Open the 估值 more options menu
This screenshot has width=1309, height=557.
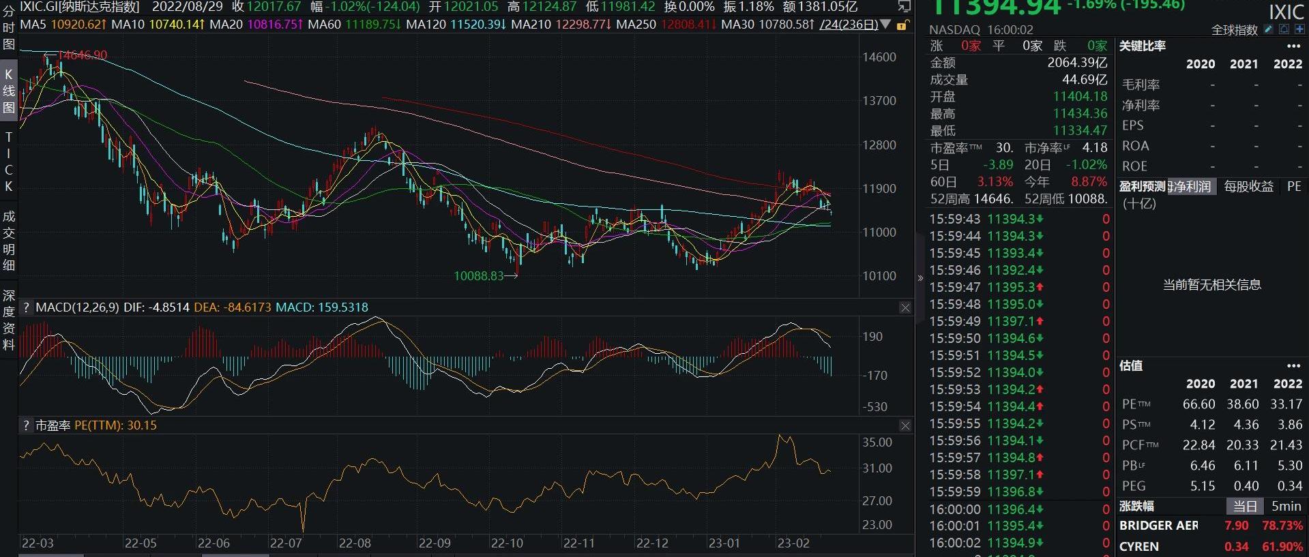coord(1293,366)
